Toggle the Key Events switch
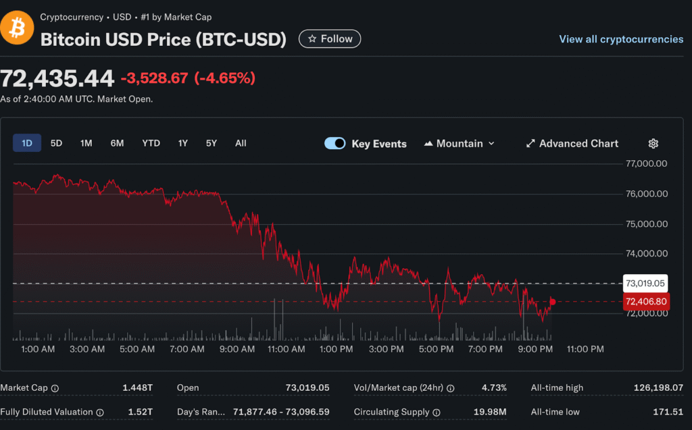 point(335,144)
